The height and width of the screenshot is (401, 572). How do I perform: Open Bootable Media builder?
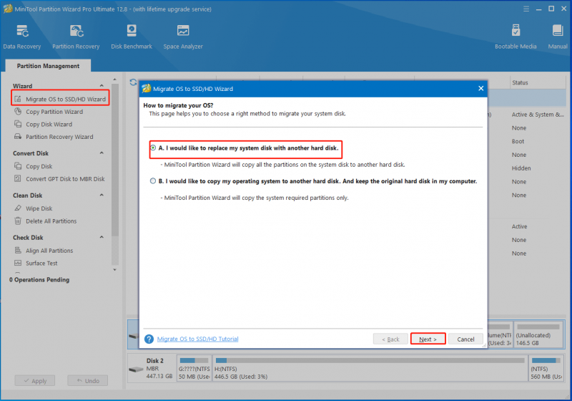coord(516,37)
